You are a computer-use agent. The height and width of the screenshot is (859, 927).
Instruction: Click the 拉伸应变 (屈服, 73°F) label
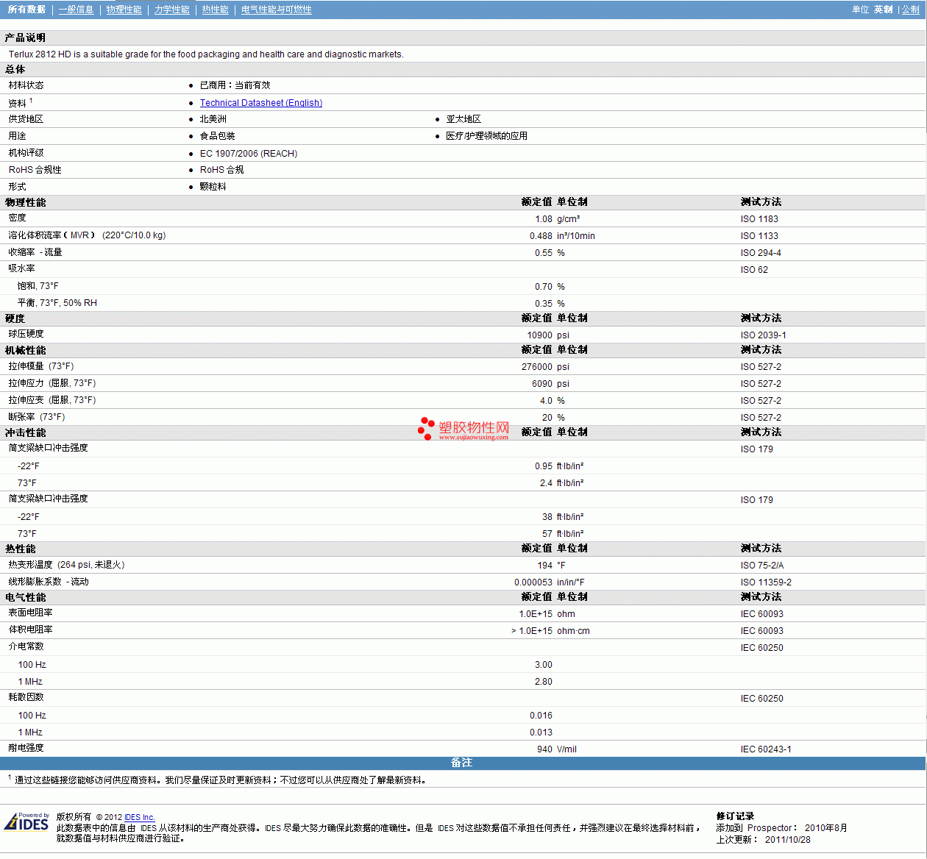52,400
